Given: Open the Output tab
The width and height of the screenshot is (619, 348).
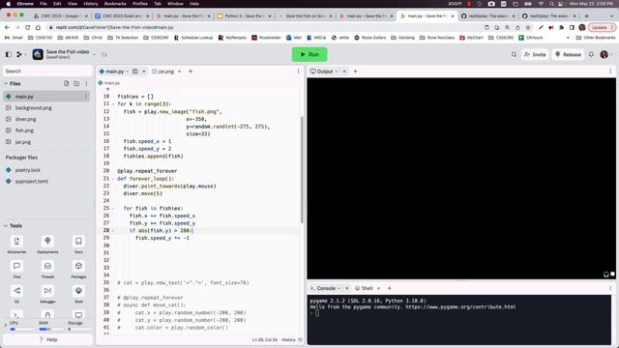Looking at the screenshot, I should click(x=322, y=72).
